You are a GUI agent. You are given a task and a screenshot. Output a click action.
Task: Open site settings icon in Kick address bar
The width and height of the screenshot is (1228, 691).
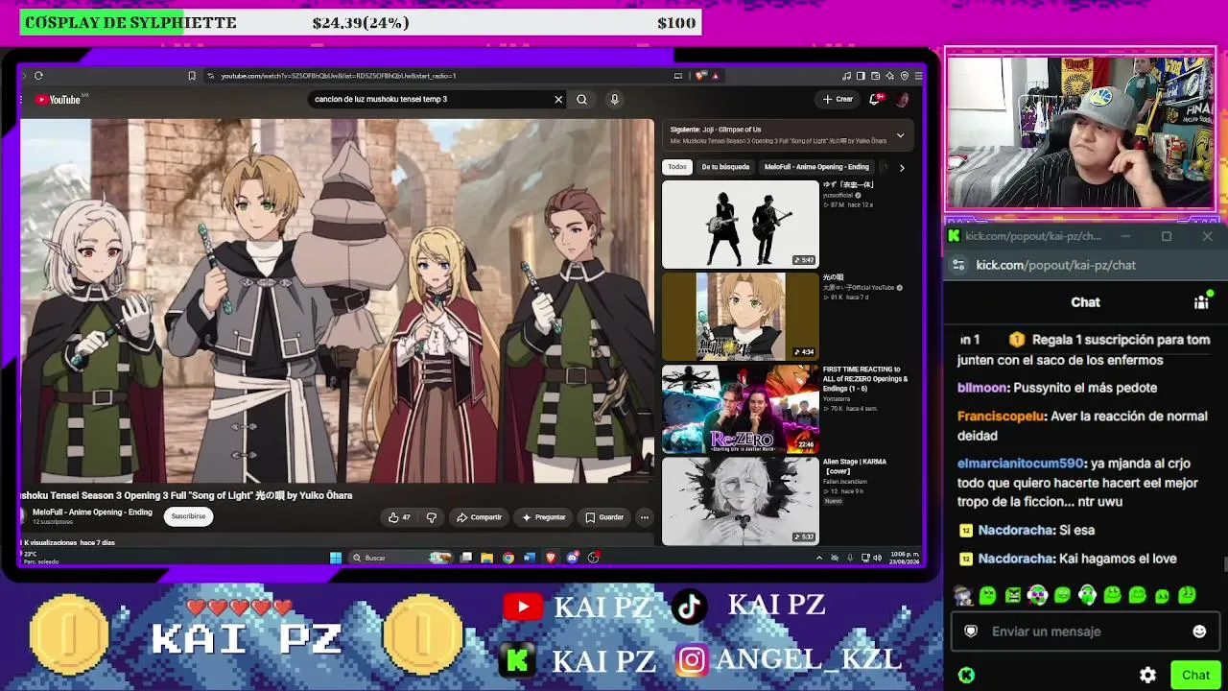point(957,265)
